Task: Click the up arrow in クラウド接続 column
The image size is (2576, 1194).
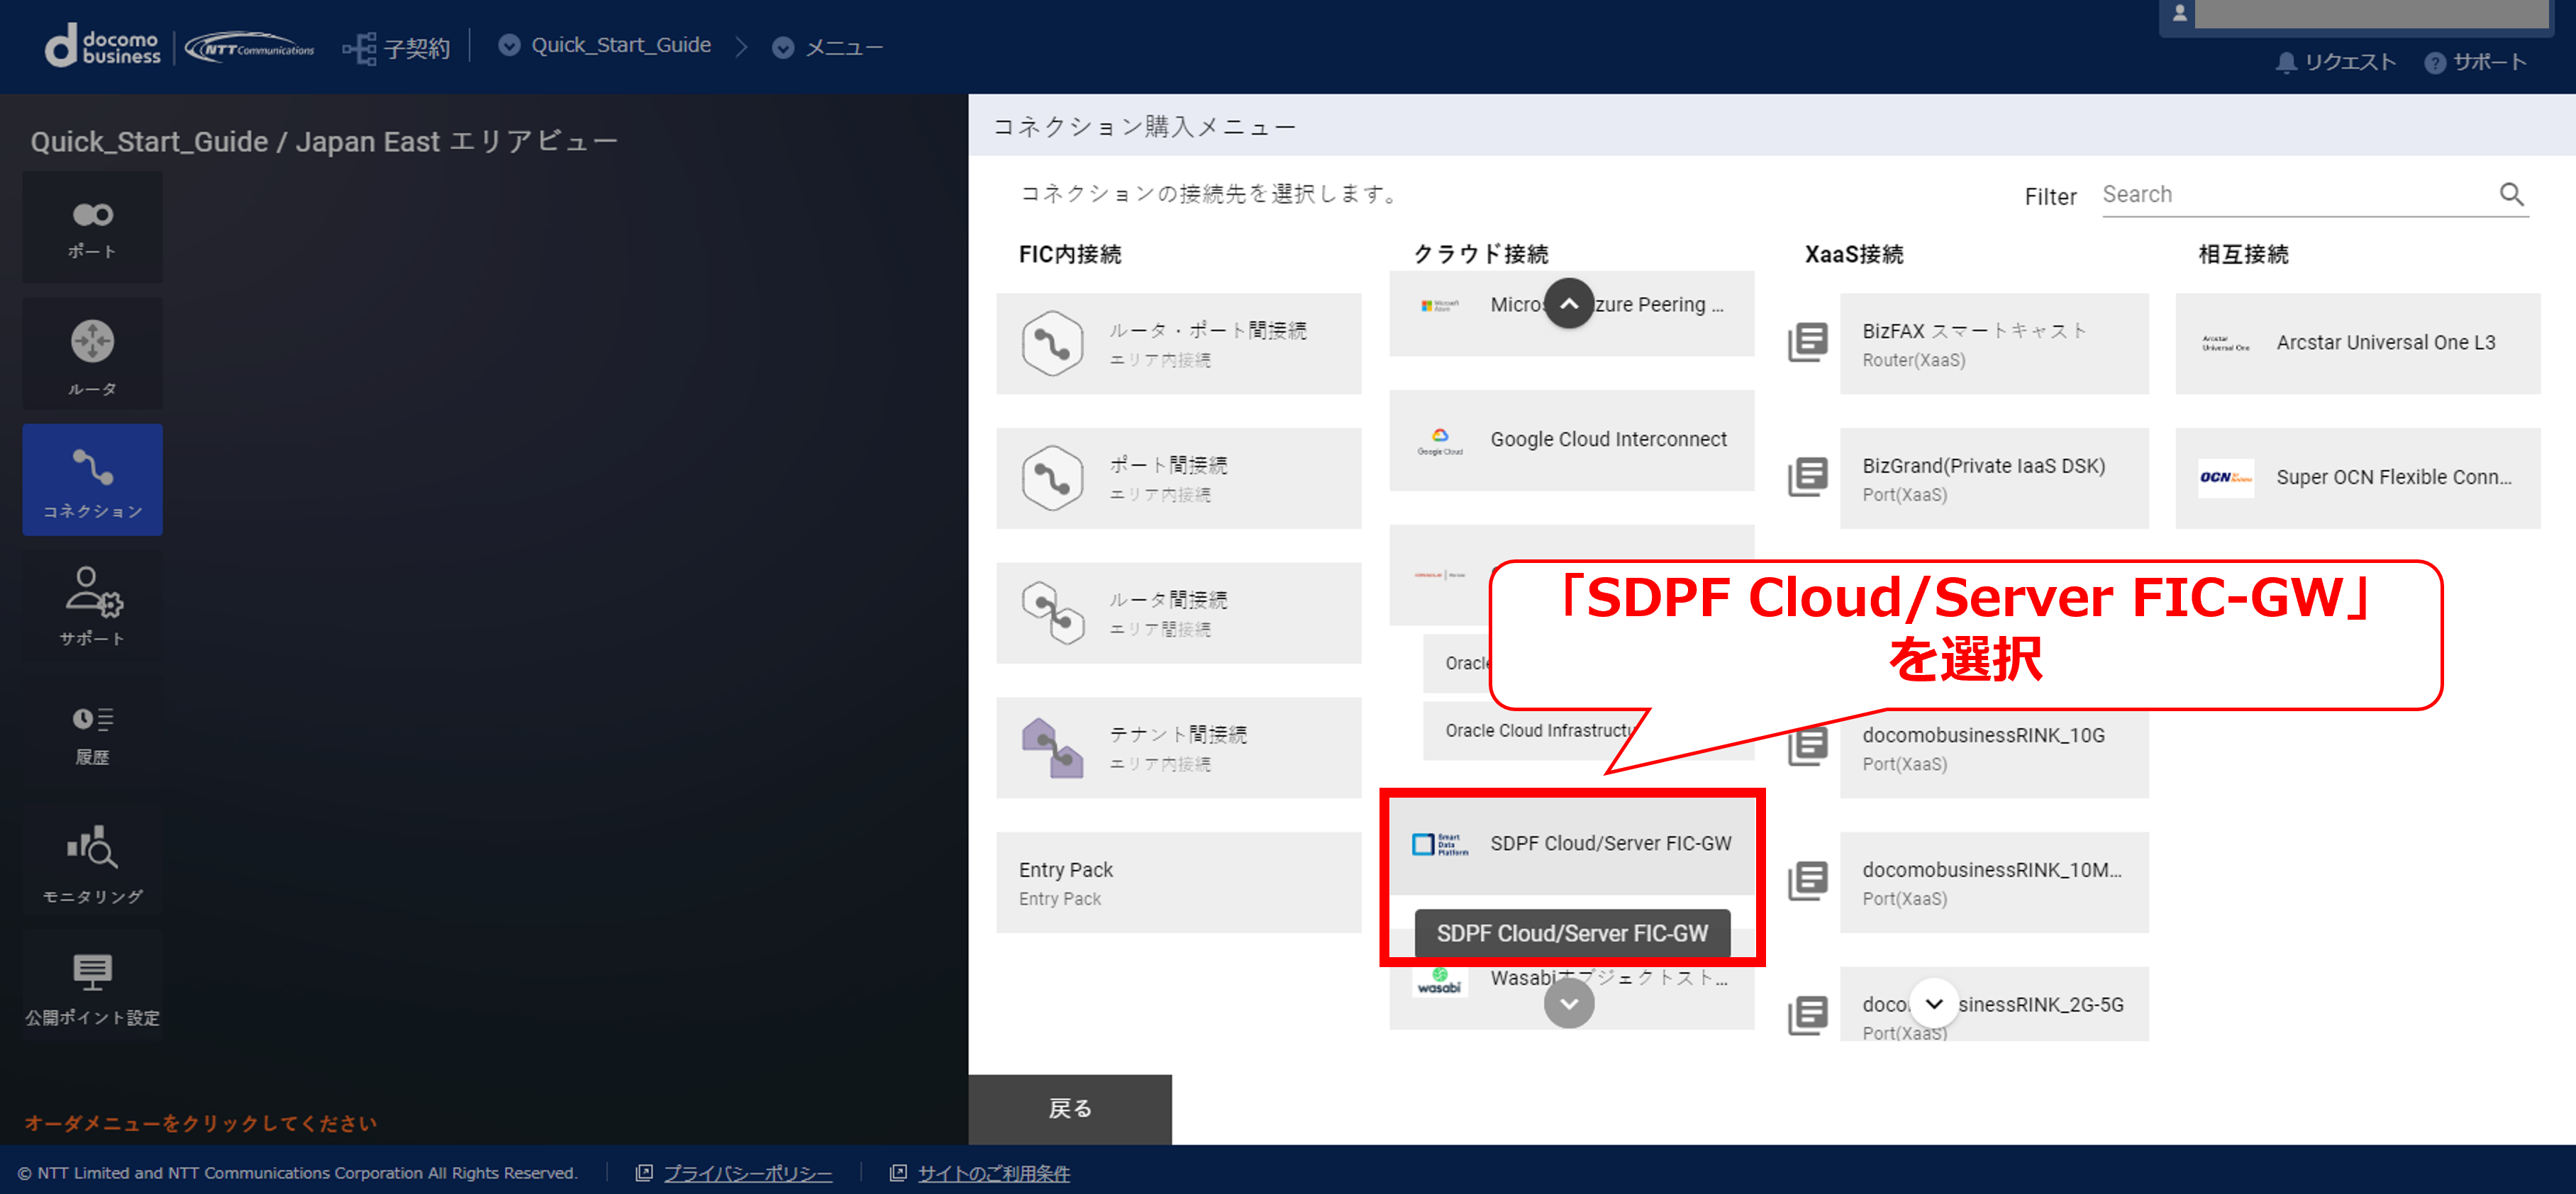Action: pos(1569,303)
